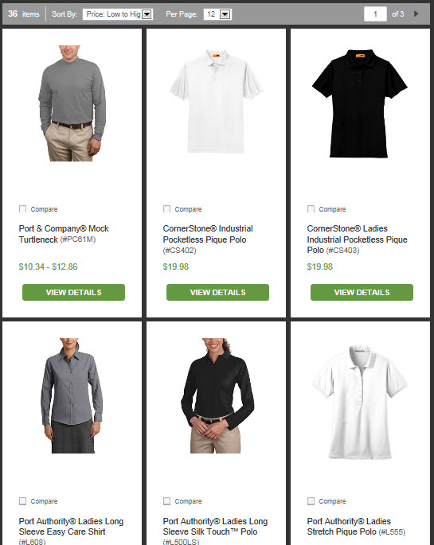Viewport: 434px width, 545px height.
Task: Go to next page arrow
Action: pyautogui.click(x=416, y=14)
